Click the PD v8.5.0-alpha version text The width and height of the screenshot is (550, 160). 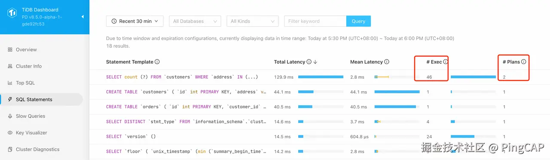coord(42,21)
